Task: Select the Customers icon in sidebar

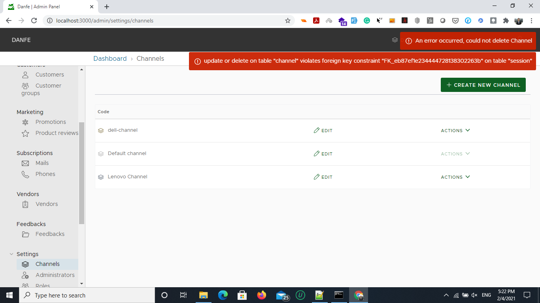Action: pos(25,74)
